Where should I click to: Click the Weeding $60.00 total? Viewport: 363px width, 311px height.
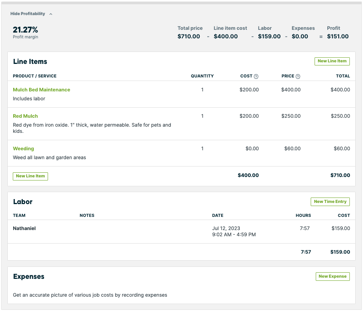coord(341,149)
